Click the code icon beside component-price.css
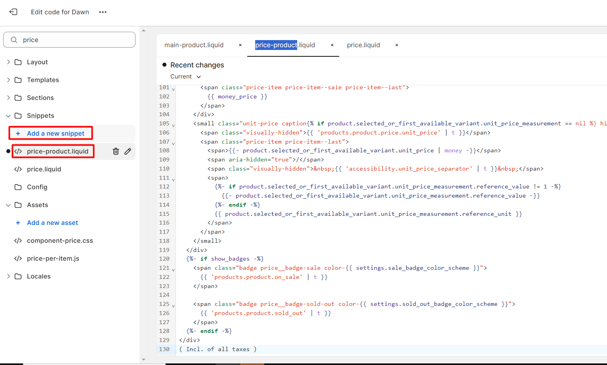 coord(18,240)
